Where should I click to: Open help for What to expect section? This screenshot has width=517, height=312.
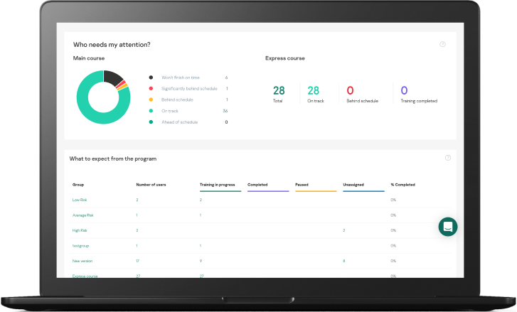click(x=447, y=158)
